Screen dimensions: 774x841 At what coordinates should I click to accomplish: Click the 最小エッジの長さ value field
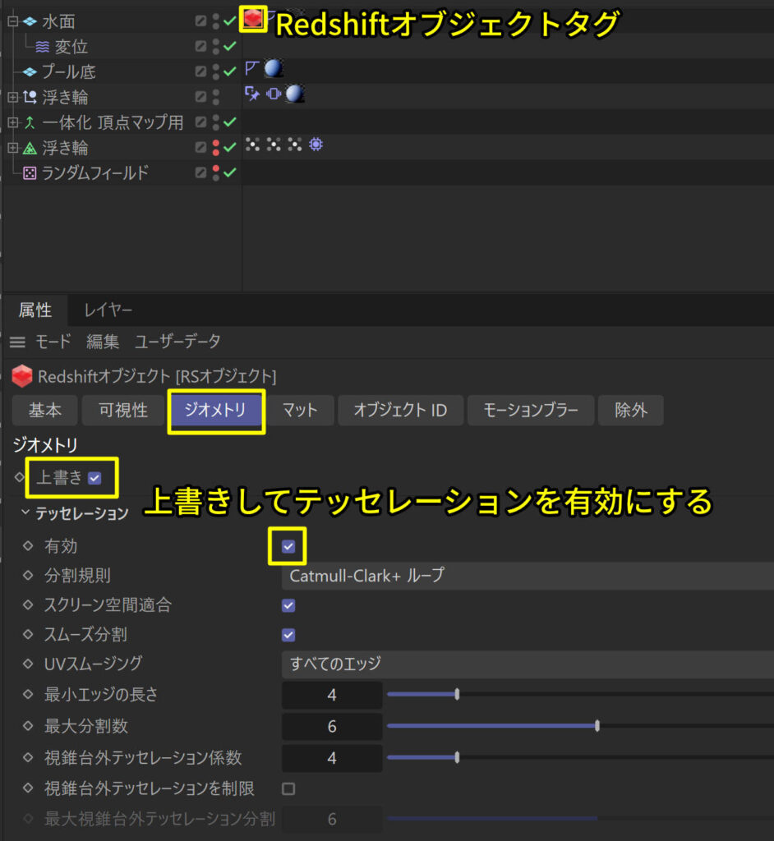click(332, 695)
